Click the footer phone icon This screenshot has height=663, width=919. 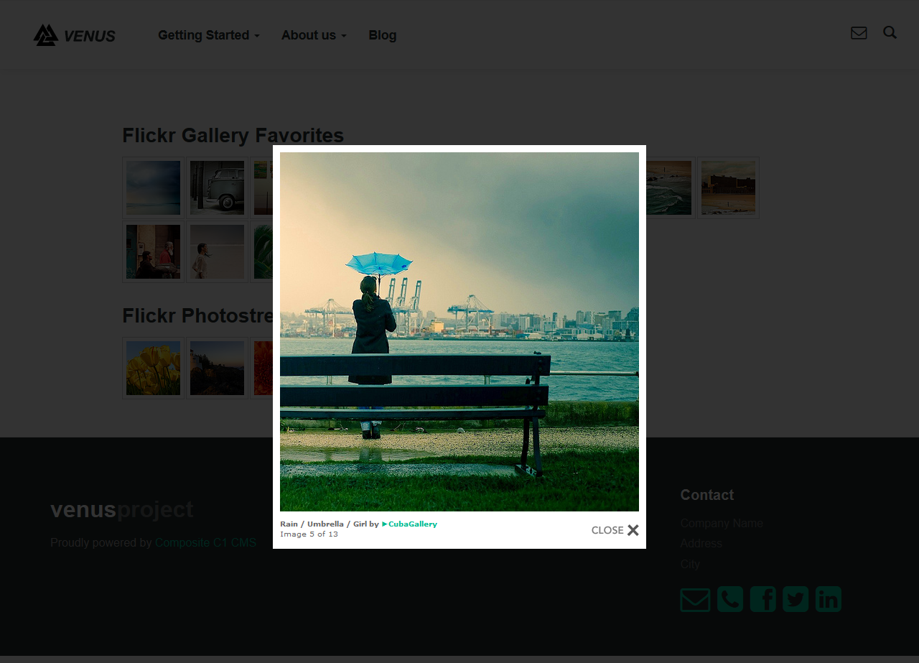730,599
